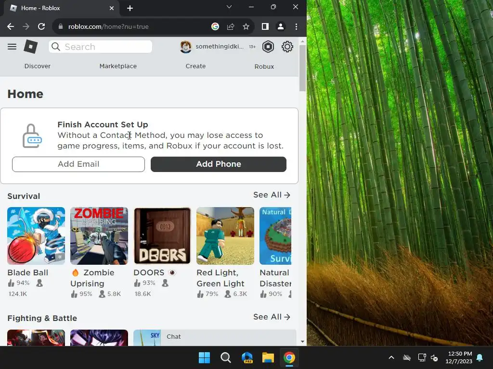Click the 13+ age label
Image resolution: width=493 pixels, height=369 pixels.
(x=252, y=47)
